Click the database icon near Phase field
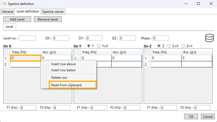217x122 pixels. coord(209,38)
